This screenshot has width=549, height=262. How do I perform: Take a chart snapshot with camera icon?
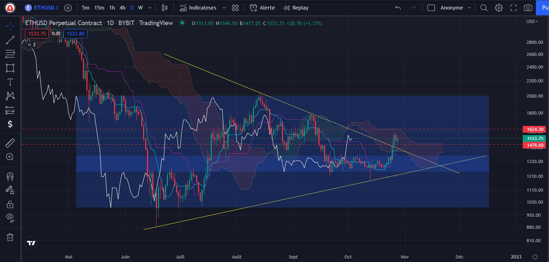pos(528,8)
